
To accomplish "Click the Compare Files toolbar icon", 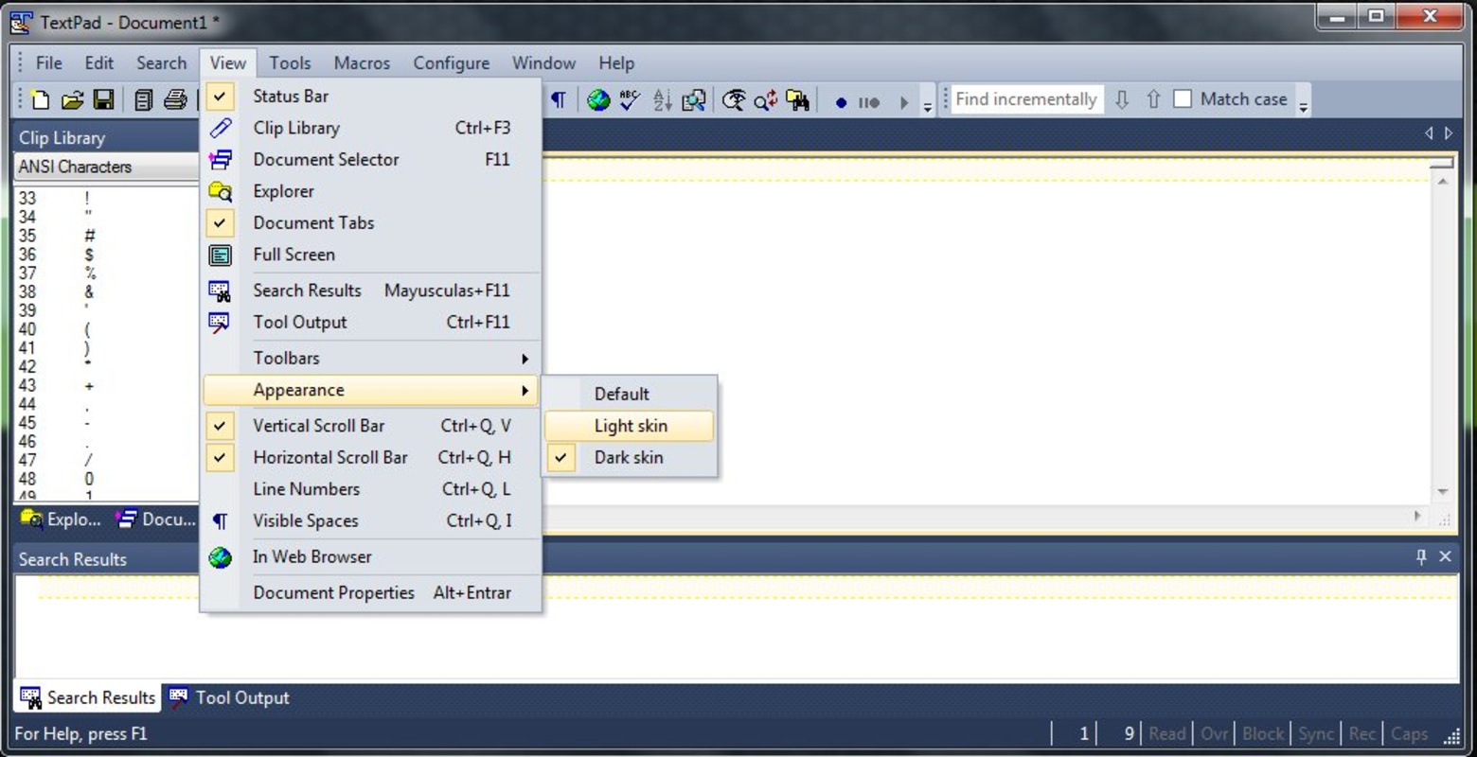I will pyautogui.click(x=694, y=99).
